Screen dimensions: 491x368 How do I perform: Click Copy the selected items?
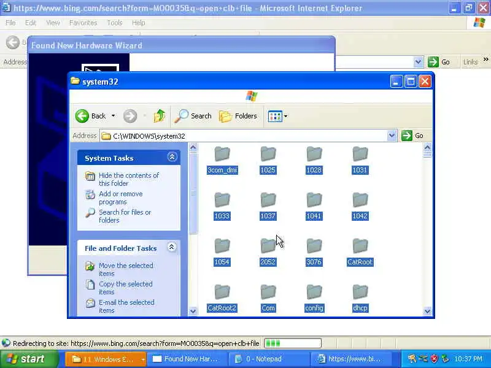click(126, 288)
